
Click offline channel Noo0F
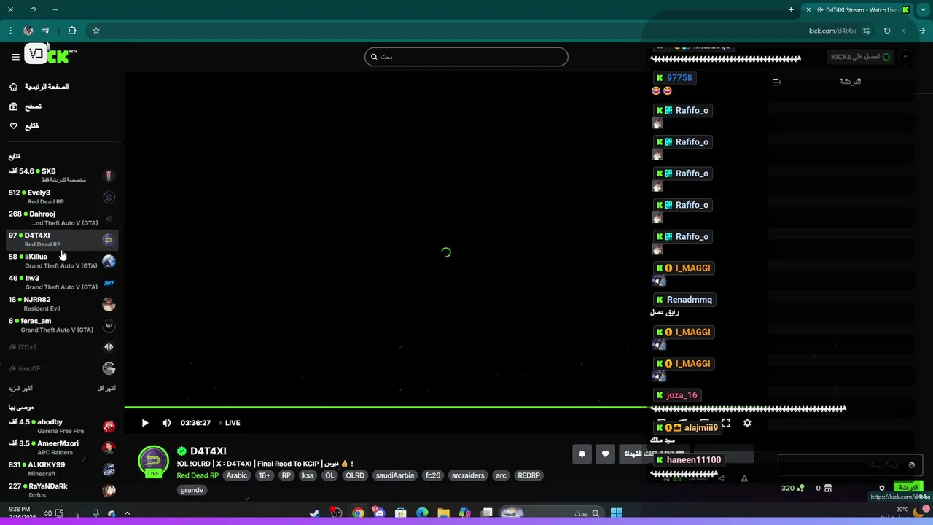pos(62,368)
